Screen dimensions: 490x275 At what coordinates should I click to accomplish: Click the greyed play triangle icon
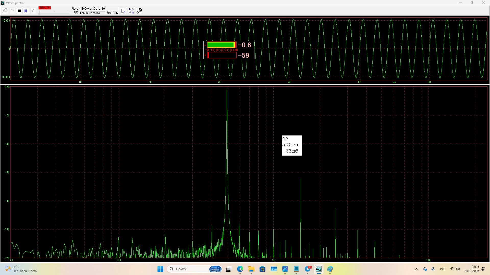[x=12, y=11]
